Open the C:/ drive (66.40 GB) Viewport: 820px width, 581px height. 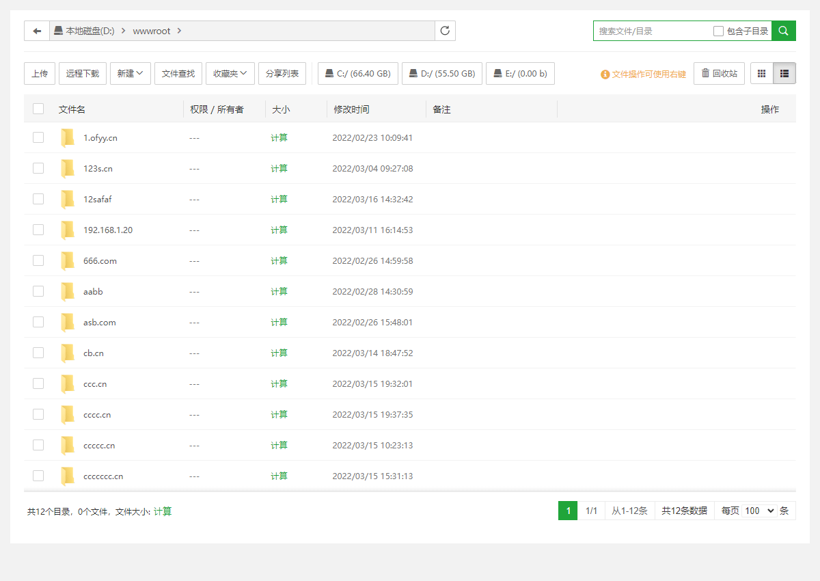[357, 74]
